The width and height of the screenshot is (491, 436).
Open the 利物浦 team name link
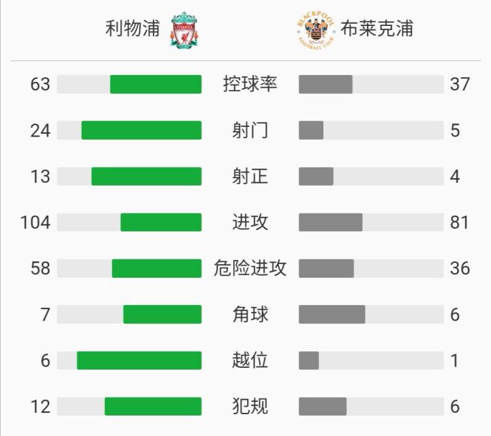[x=133, y=29]
